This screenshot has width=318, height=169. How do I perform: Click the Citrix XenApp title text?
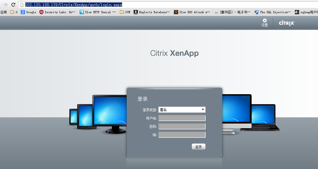[x=174, y=53]
